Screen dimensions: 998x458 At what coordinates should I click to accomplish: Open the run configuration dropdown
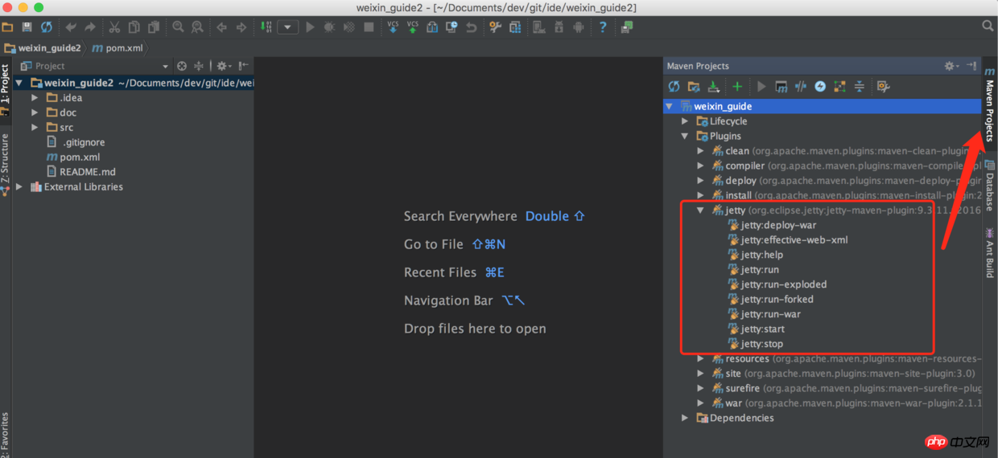click(288, 27)
